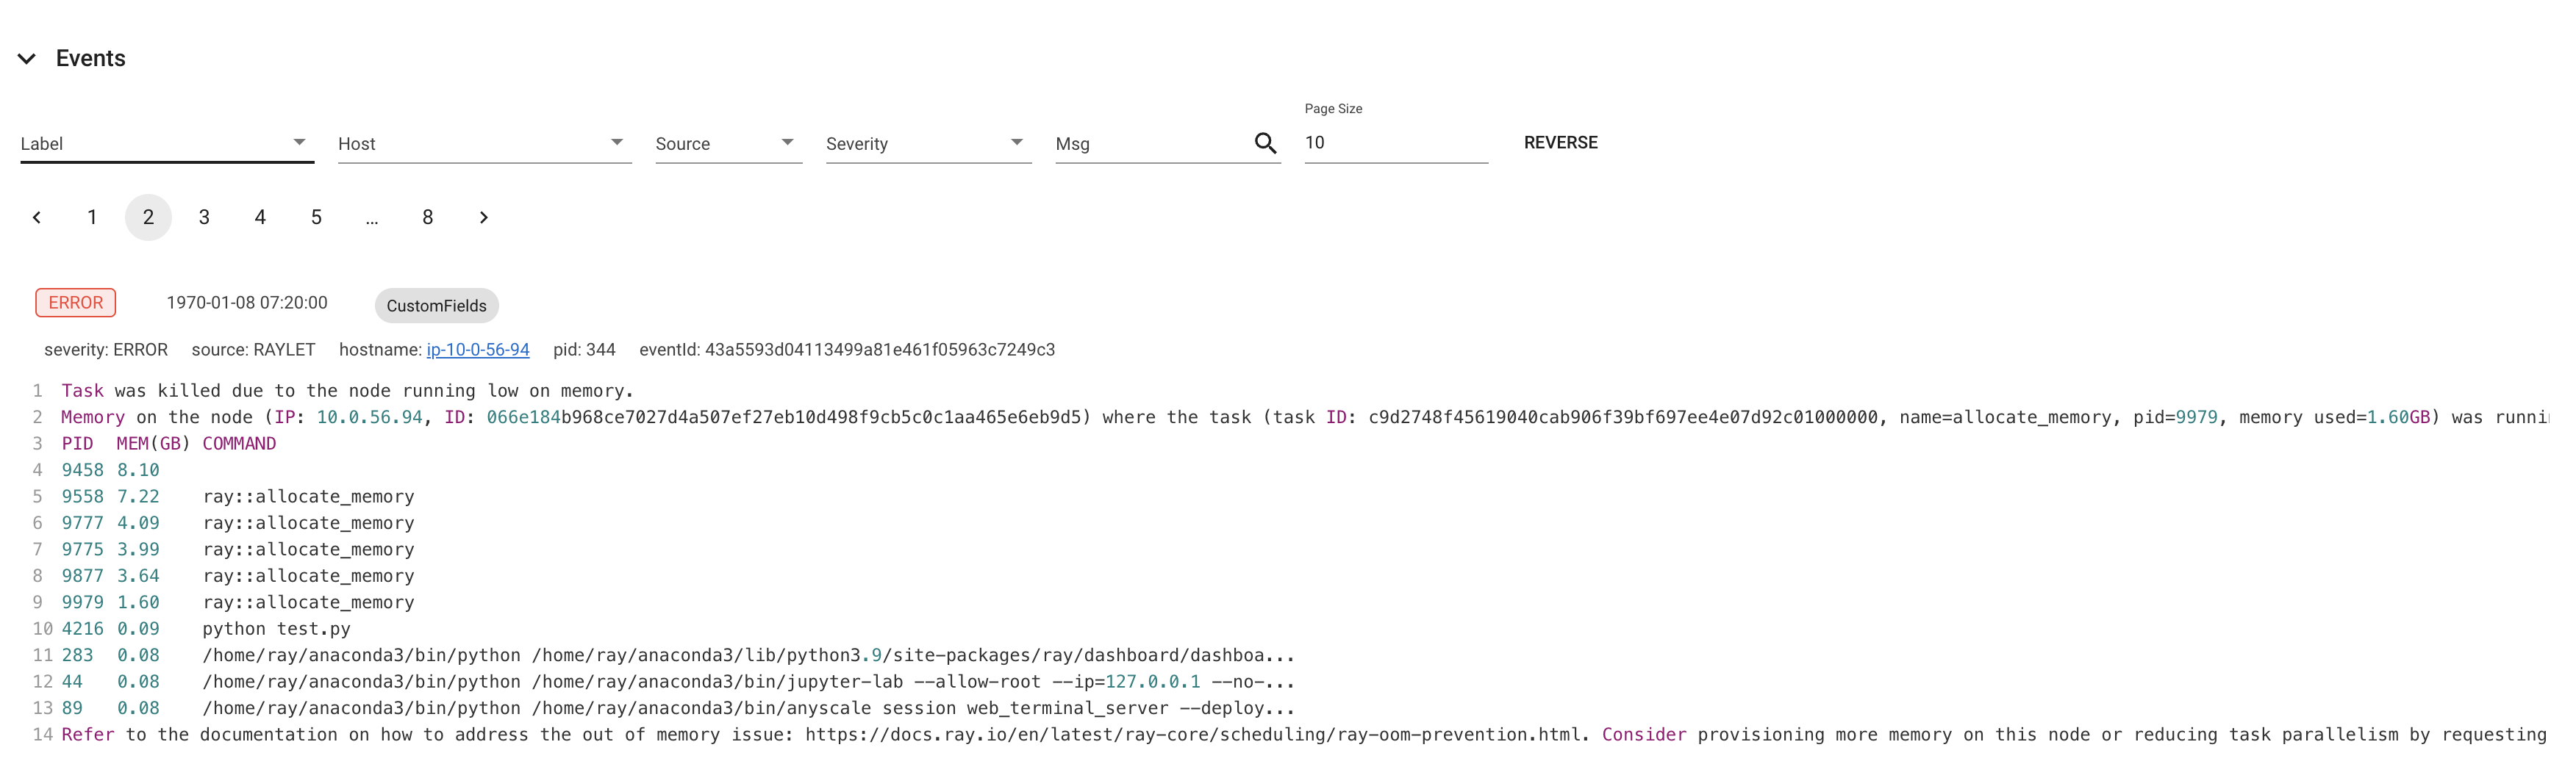
Task: Open hostname link ip-10-0-56-94
Action: tap(477, 350)
